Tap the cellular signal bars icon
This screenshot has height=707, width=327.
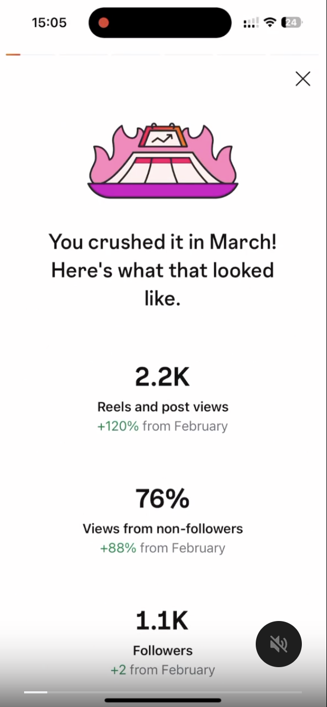[x=252, y=23]
